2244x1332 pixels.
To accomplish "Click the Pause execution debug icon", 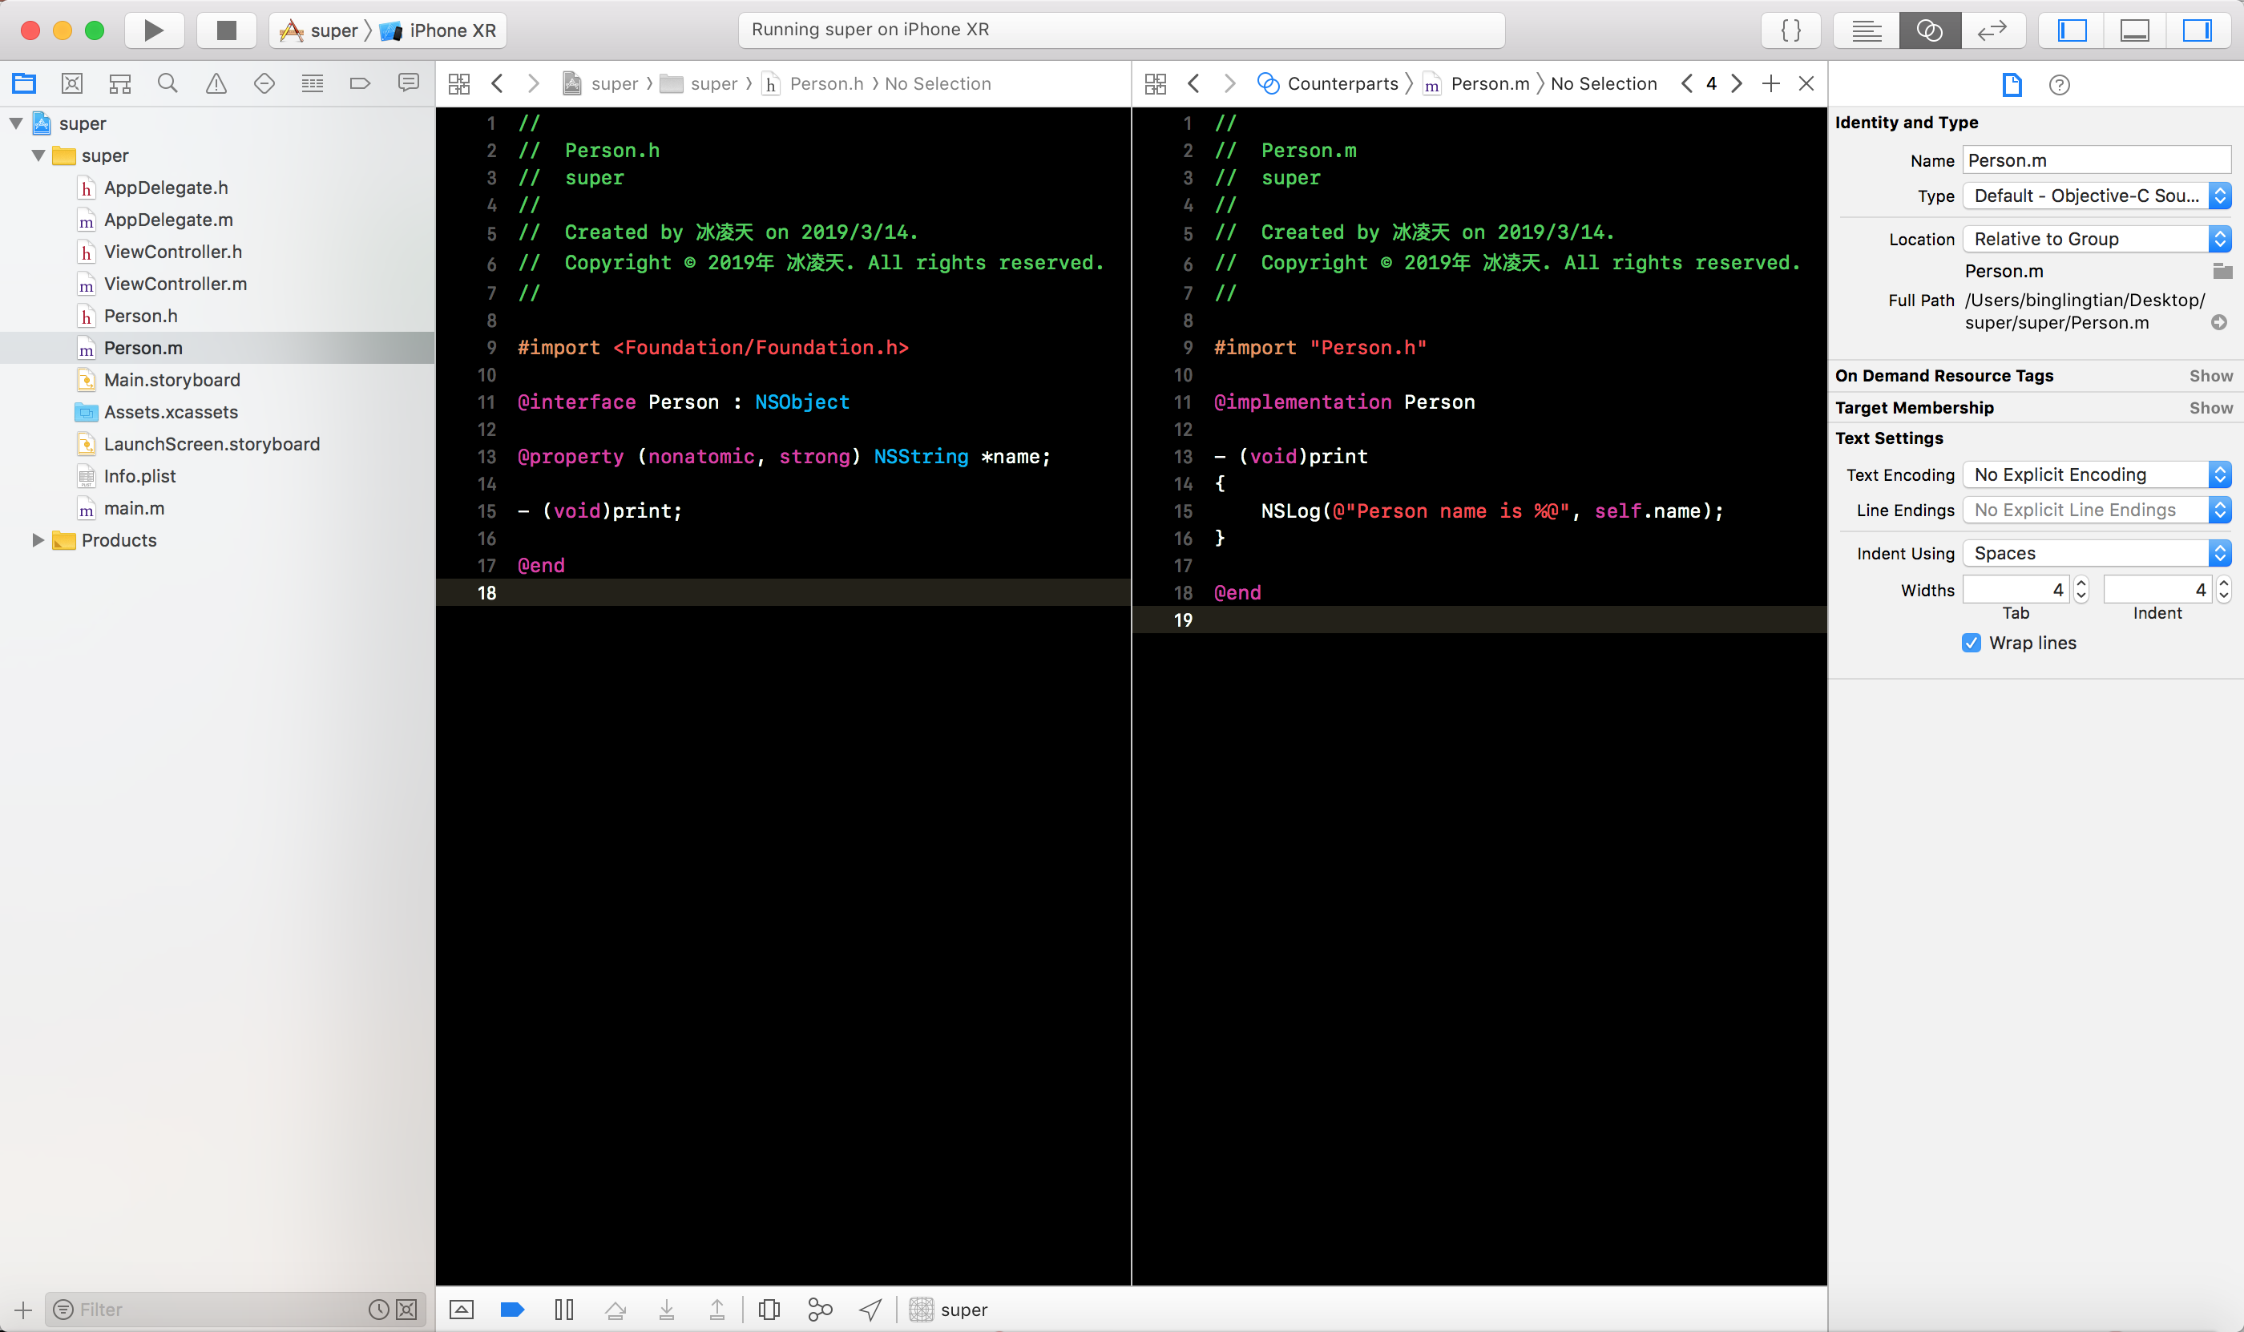I will 563,1310.
